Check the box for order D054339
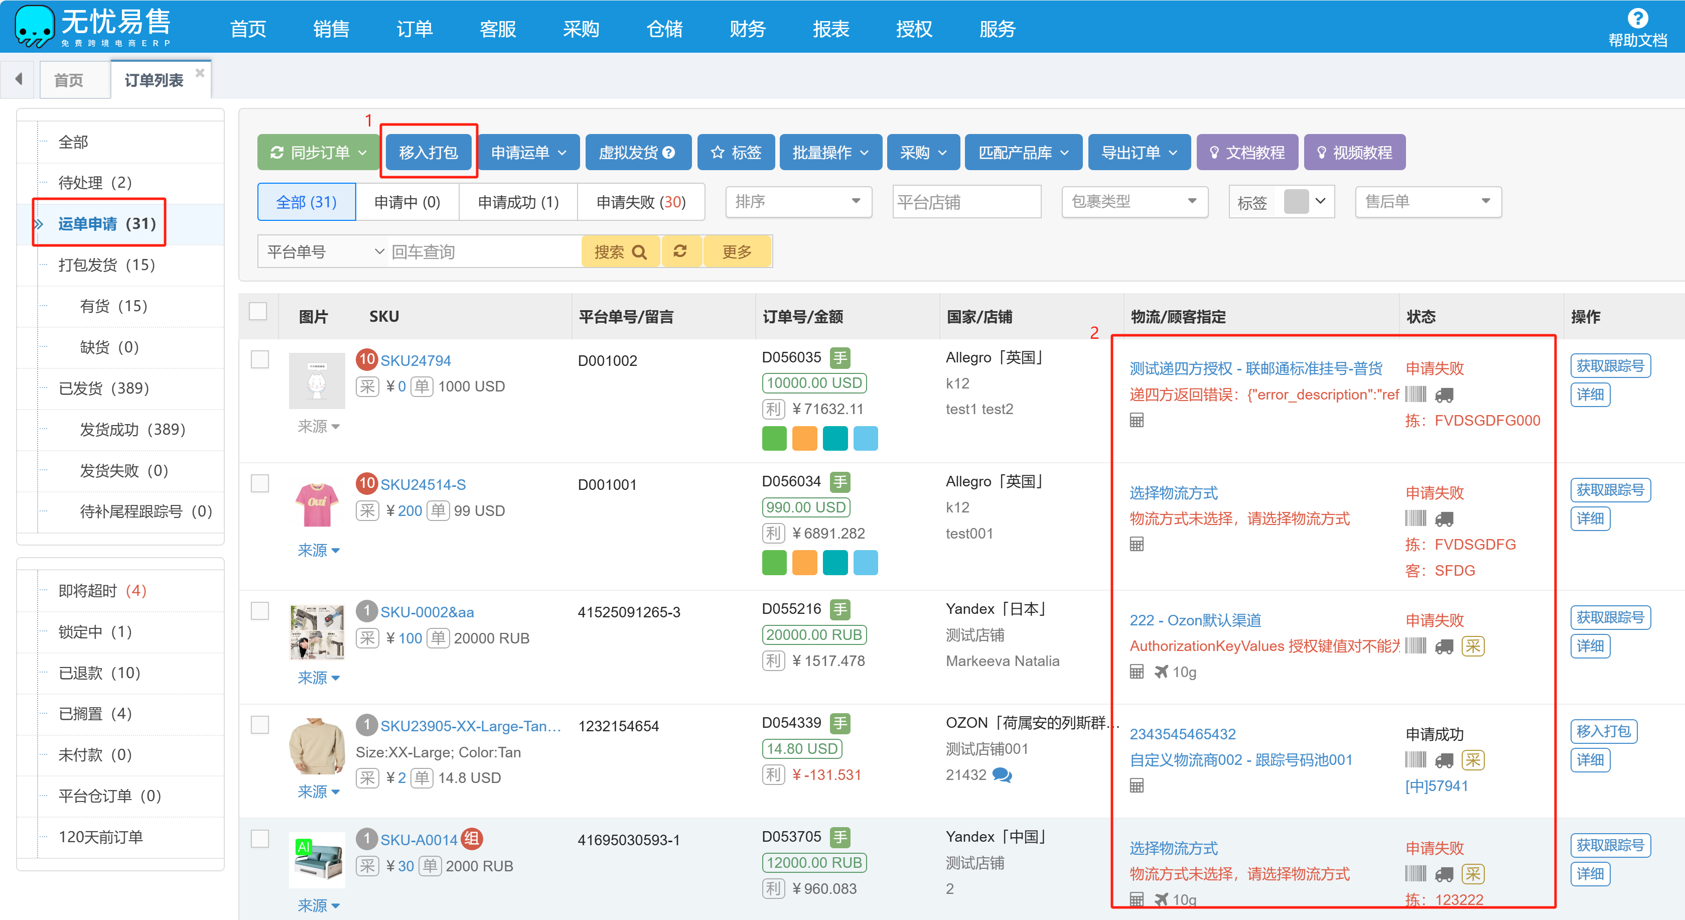 click(x=260, y=725)
